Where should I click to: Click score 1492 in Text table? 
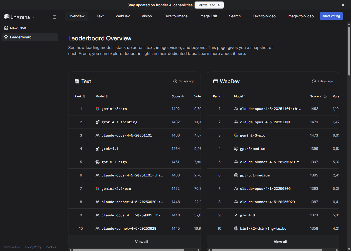(x=176, y=109)
